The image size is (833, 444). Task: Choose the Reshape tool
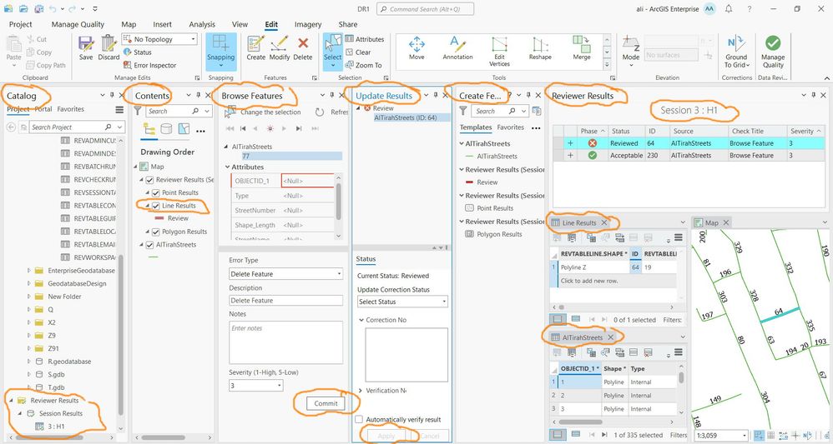click(x=540, y=47)
